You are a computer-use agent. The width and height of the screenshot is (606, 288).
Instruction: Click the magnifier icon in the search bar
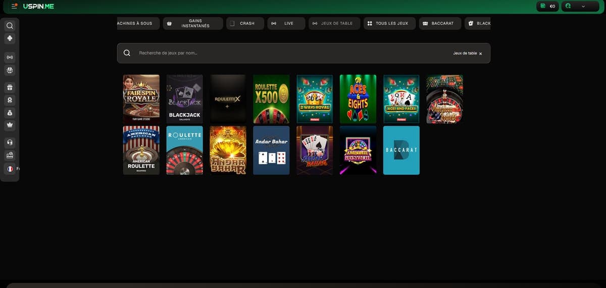(127, 53)
